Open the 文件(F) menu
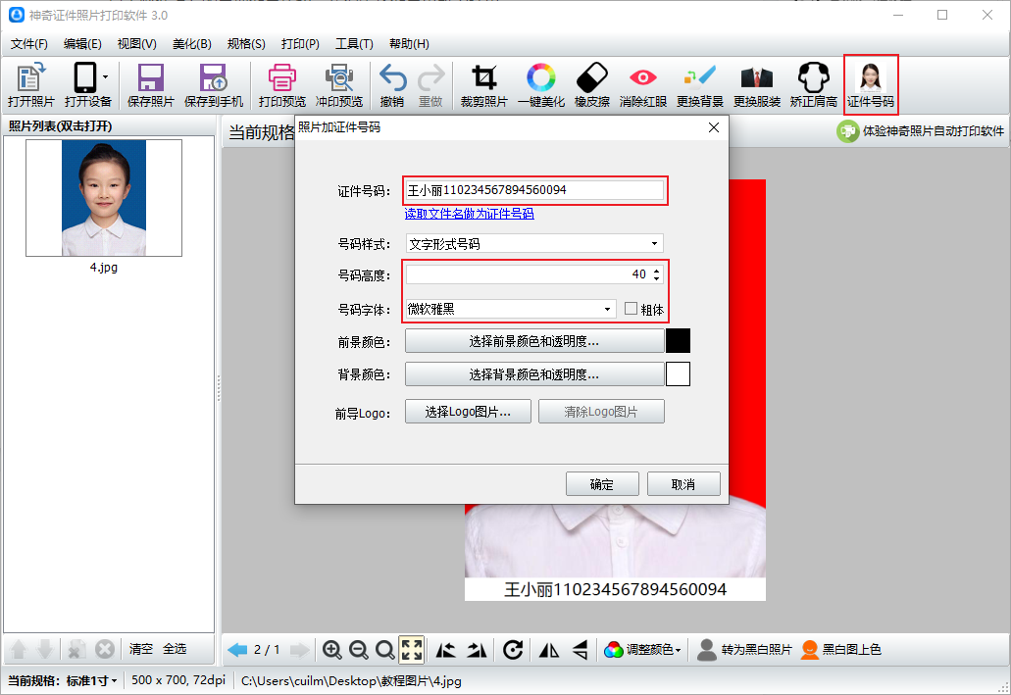Image resolution: width=1011 pixels, height=695 pixels. coord(29,44)
